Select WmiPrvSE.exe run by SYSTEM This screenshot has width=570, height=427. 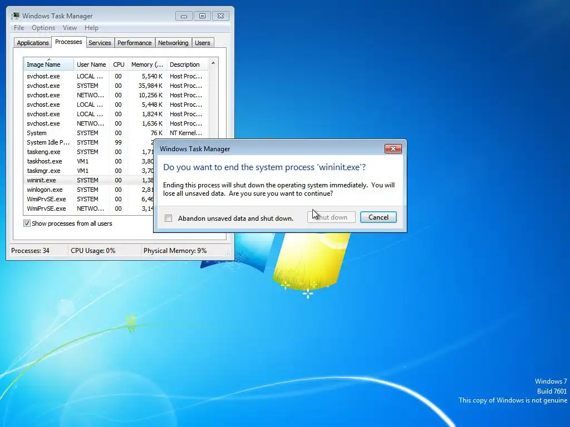[x=89, y=199]
